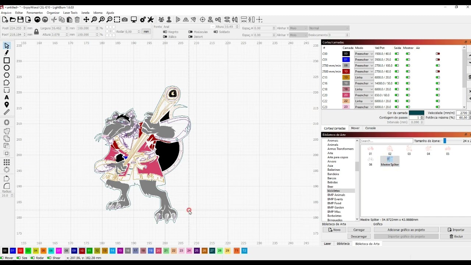
Task: Select the Rectangle tool
Action: (x=7, y=60)
